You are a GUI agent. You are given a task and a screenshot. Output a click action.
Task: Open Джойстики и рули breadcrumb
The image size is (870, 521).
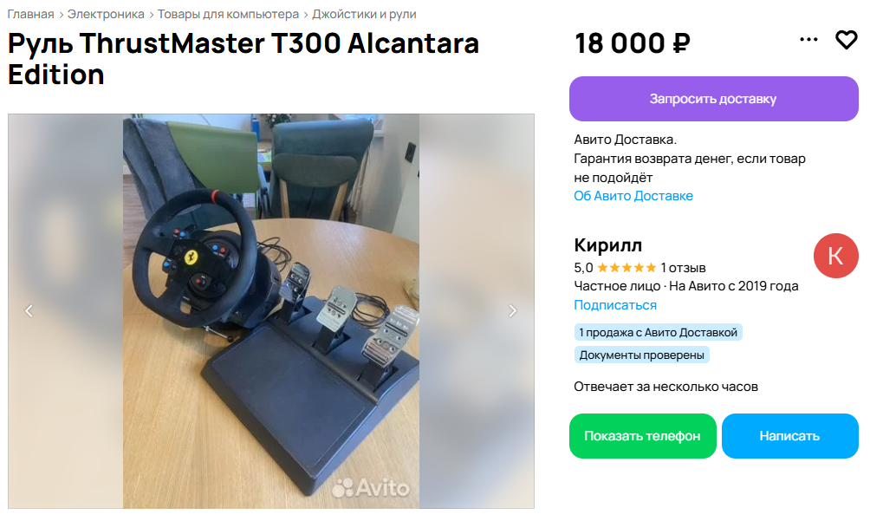click(364, 14)
